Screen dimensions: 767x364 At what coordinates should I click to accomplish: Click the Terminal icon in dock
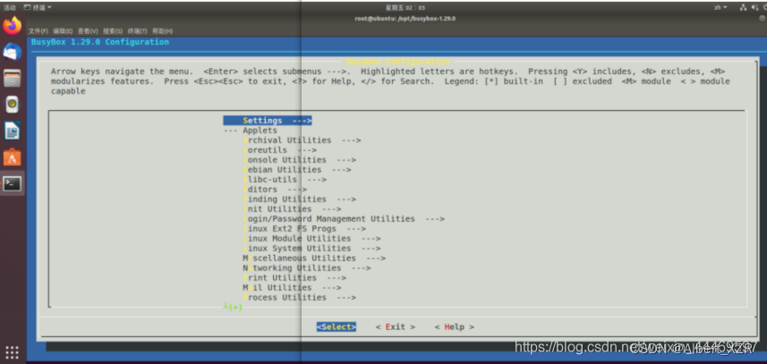coord(13,183)
